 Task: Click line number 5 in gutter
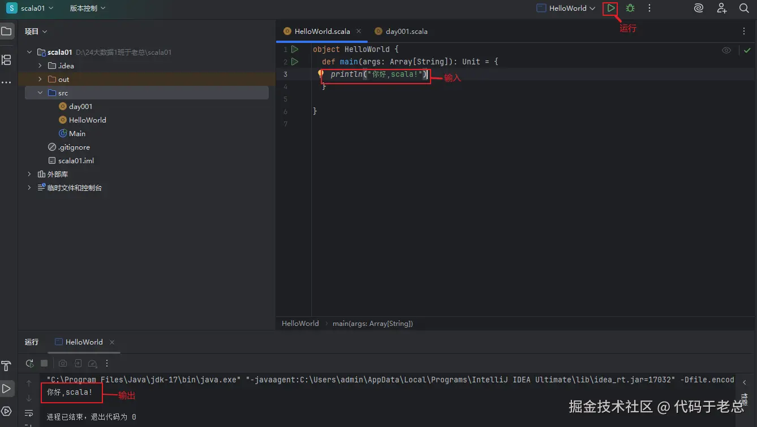(x=286, y=99)
